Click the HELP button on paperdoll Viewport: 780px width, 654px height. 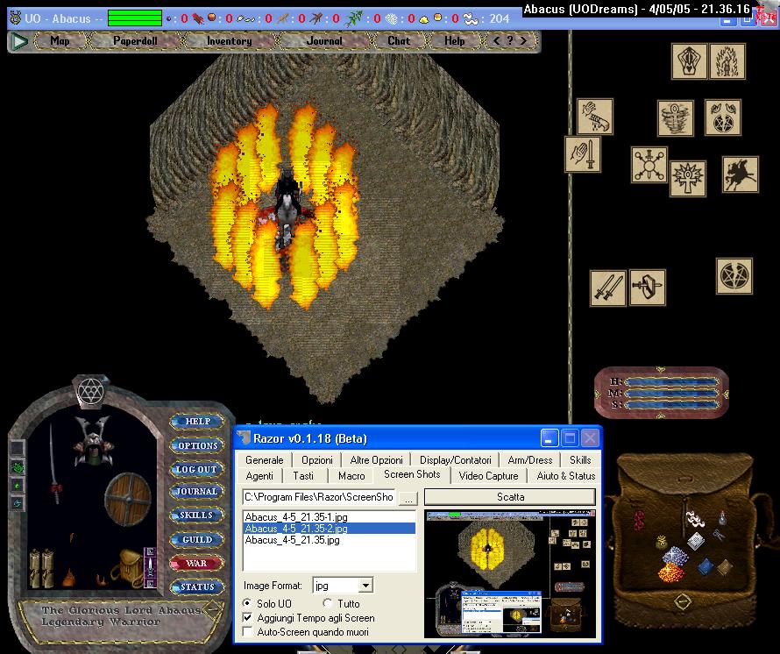coord(197,421)
